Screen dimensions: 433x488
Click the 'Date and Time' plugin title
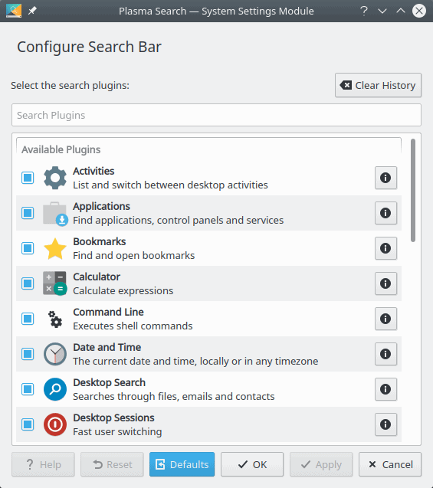coord(107,347)
